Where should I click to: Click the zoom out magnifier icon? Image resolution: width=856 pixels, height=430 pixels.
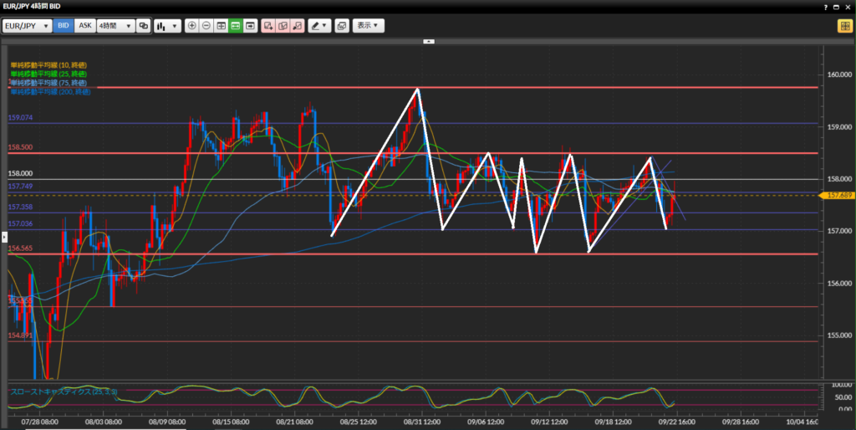click(206, 26)
